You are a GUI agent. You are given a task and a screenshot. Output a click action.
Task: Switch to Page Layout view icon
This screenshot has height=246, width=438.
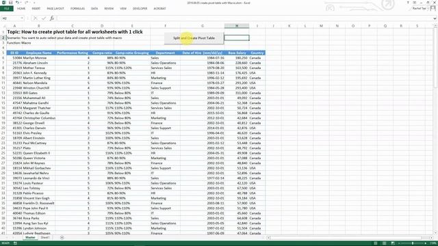click(385, 243)
